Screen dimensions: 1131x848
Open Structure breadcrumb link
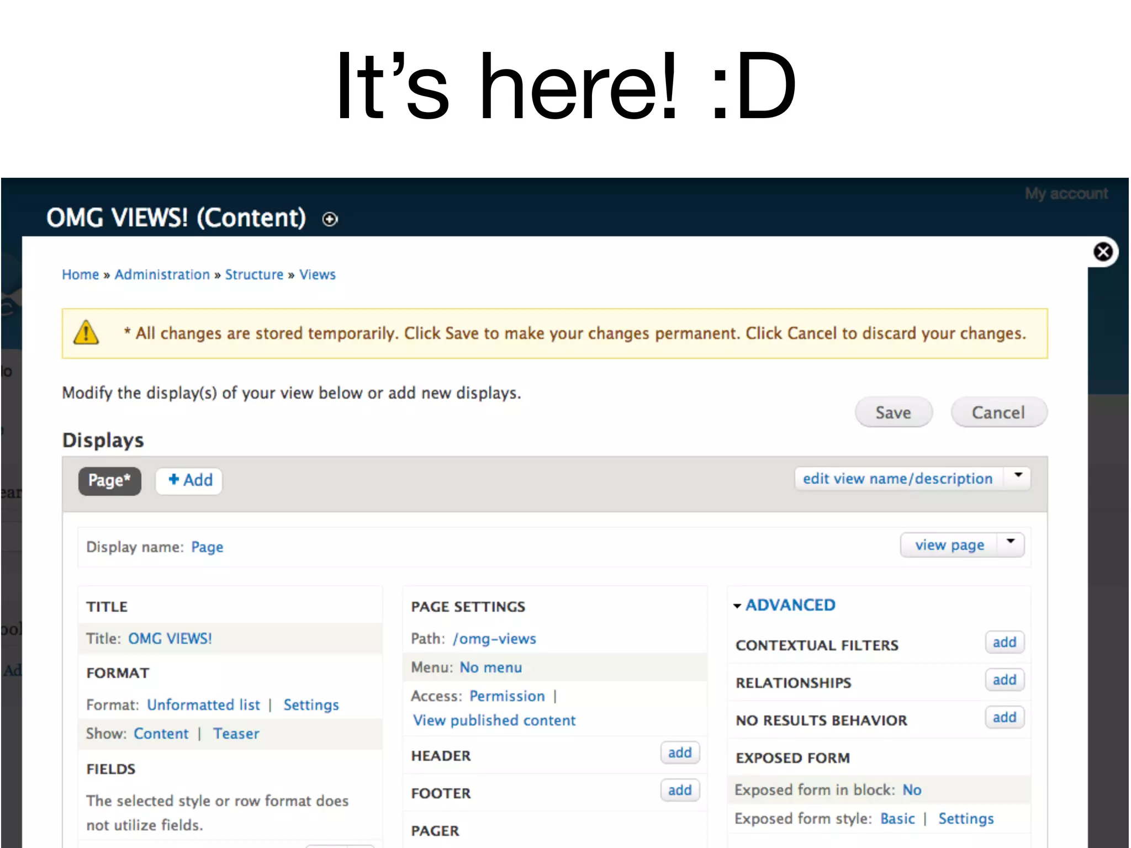click(254, 274)
